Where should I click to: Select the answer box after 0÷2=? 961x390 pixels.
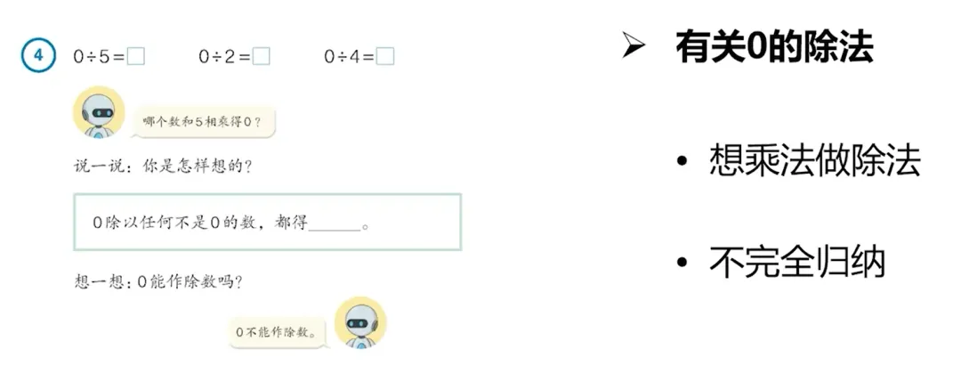point(261,56)
